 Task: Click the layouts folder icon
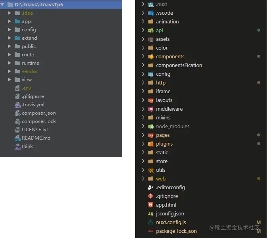[151, 100]
